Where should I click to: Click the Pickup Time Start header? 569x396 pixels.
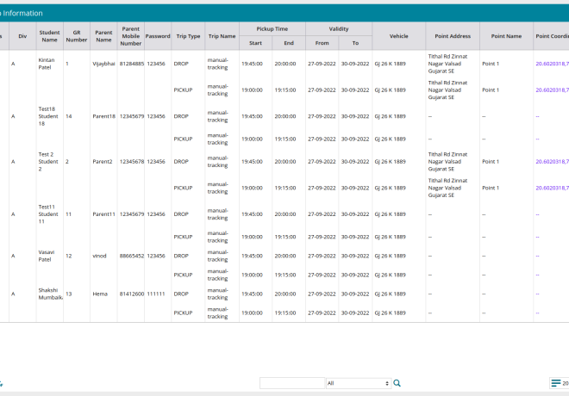(x=255, y=42)
